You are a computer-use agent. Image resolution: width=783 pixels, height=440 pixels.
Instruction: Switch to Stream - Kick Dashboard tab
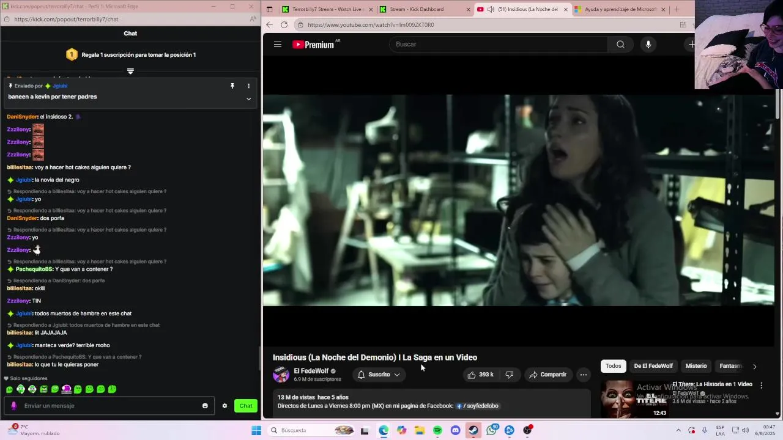425,9
